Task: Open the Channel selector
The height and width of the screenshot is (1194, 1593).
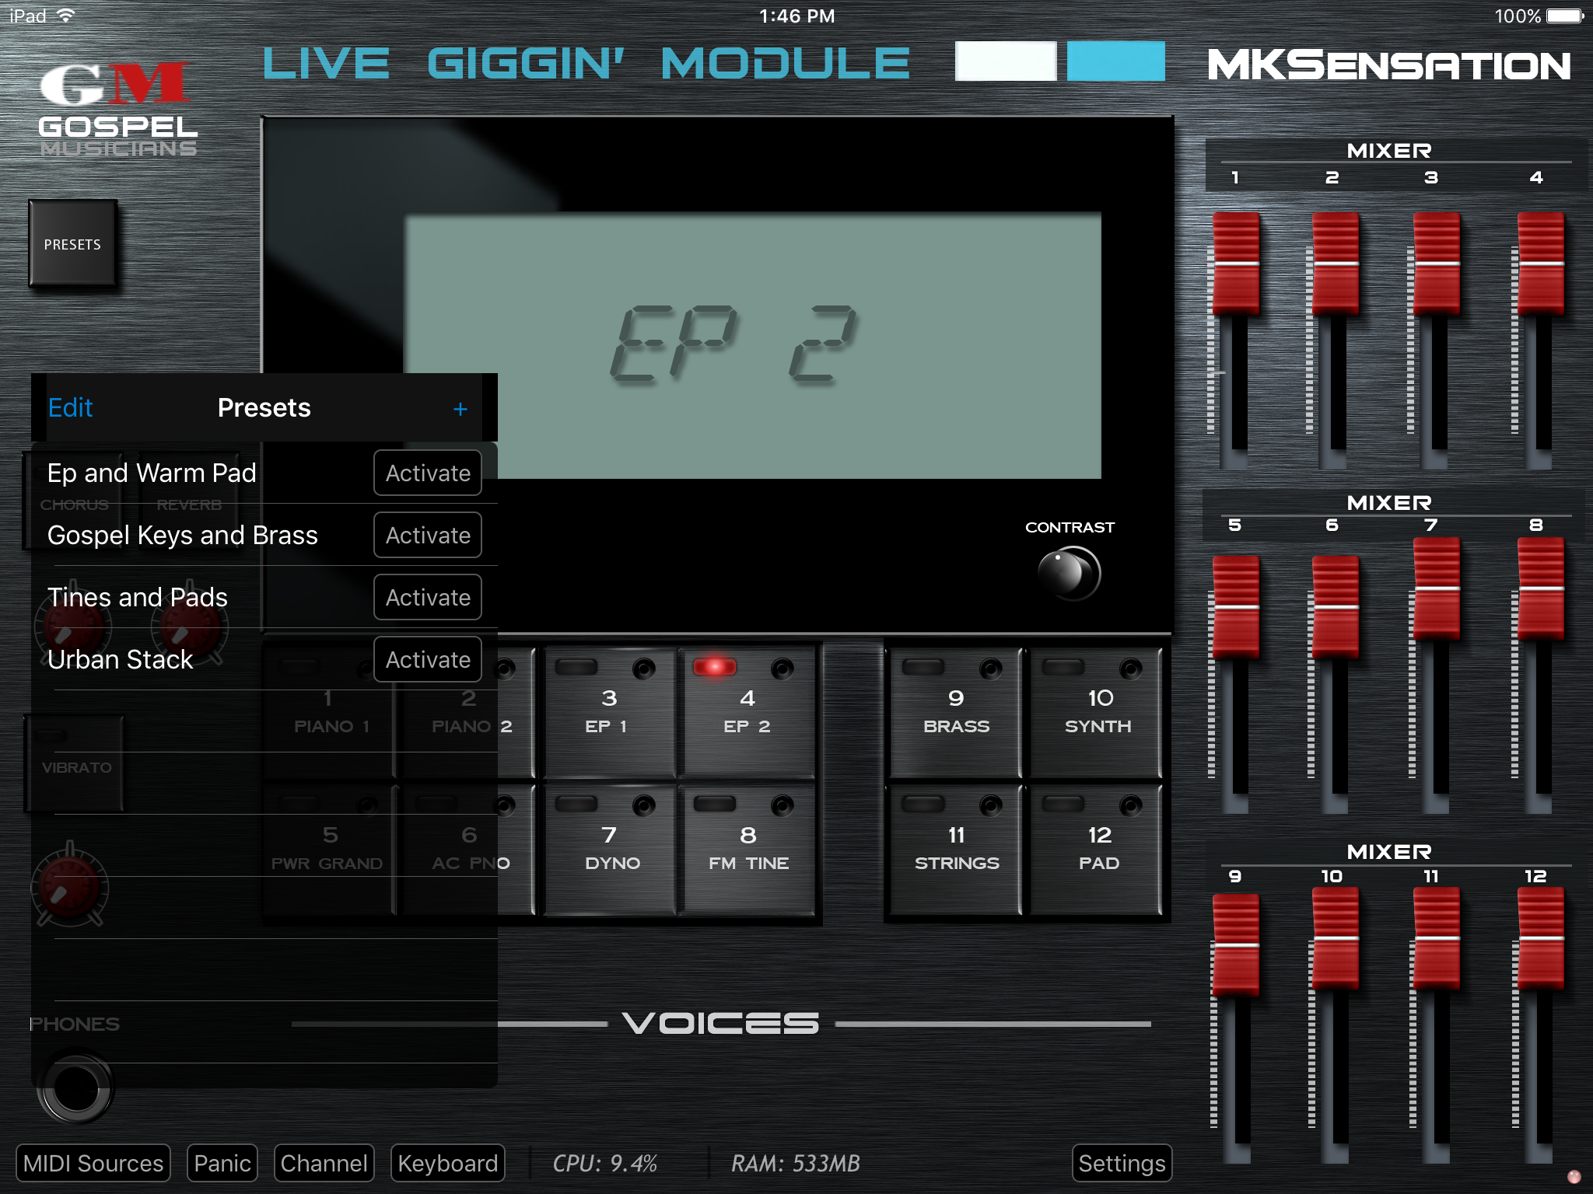Action: pos(324,1163)
